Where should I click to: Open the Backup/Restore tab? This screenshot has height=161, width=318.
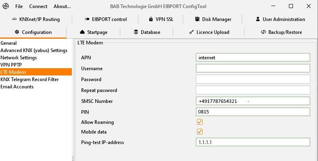(281, 32)
